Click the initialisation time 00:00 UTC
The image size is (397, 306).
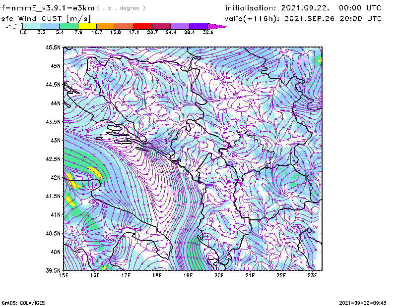(360, 8)
